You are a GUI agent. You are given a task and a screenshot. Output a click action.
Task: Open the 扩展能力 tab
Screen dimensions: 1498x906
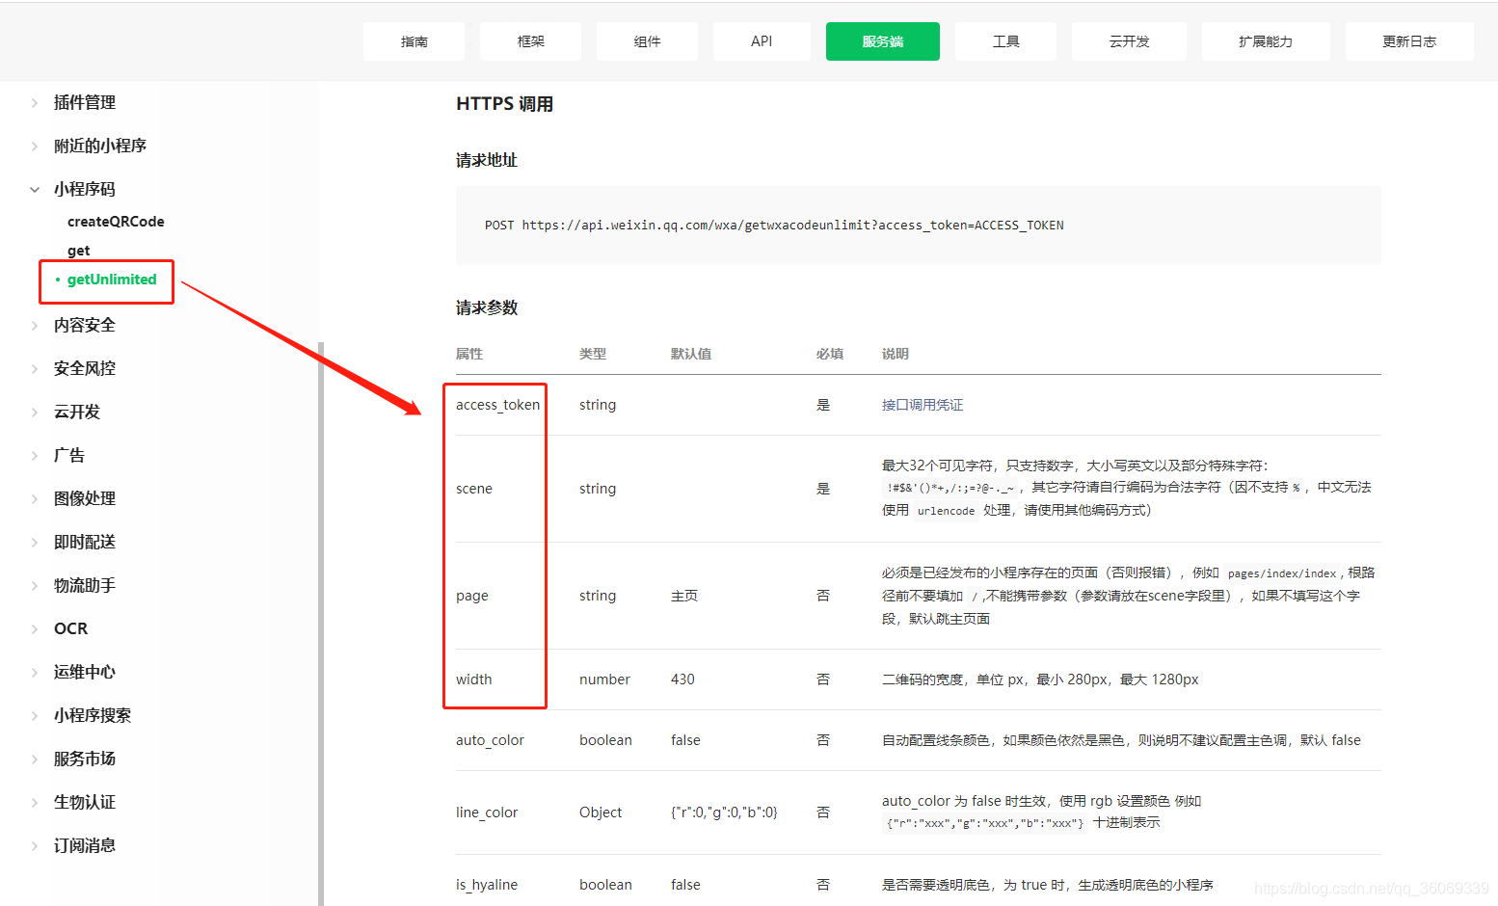point(1265,41)
